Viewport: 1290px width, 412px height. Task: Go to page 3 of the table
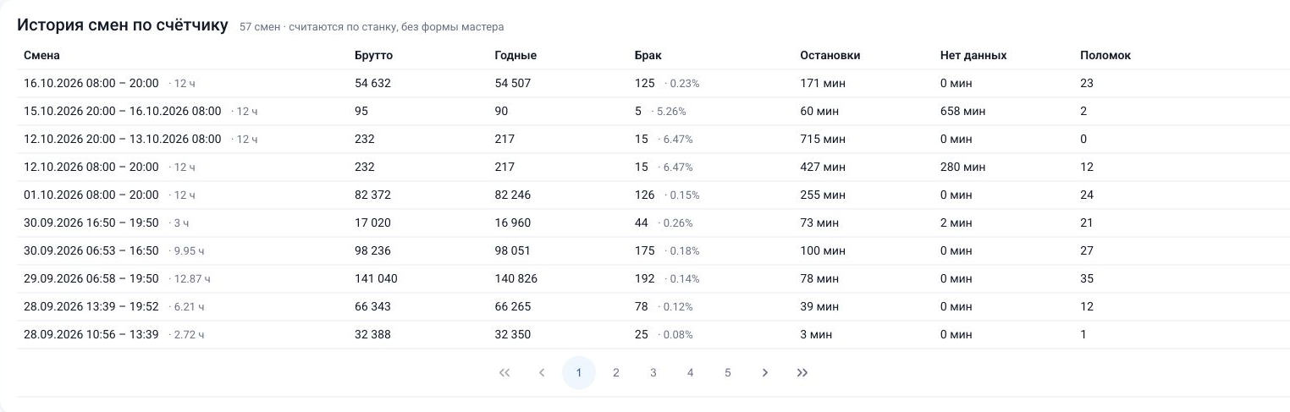(653, 373)
